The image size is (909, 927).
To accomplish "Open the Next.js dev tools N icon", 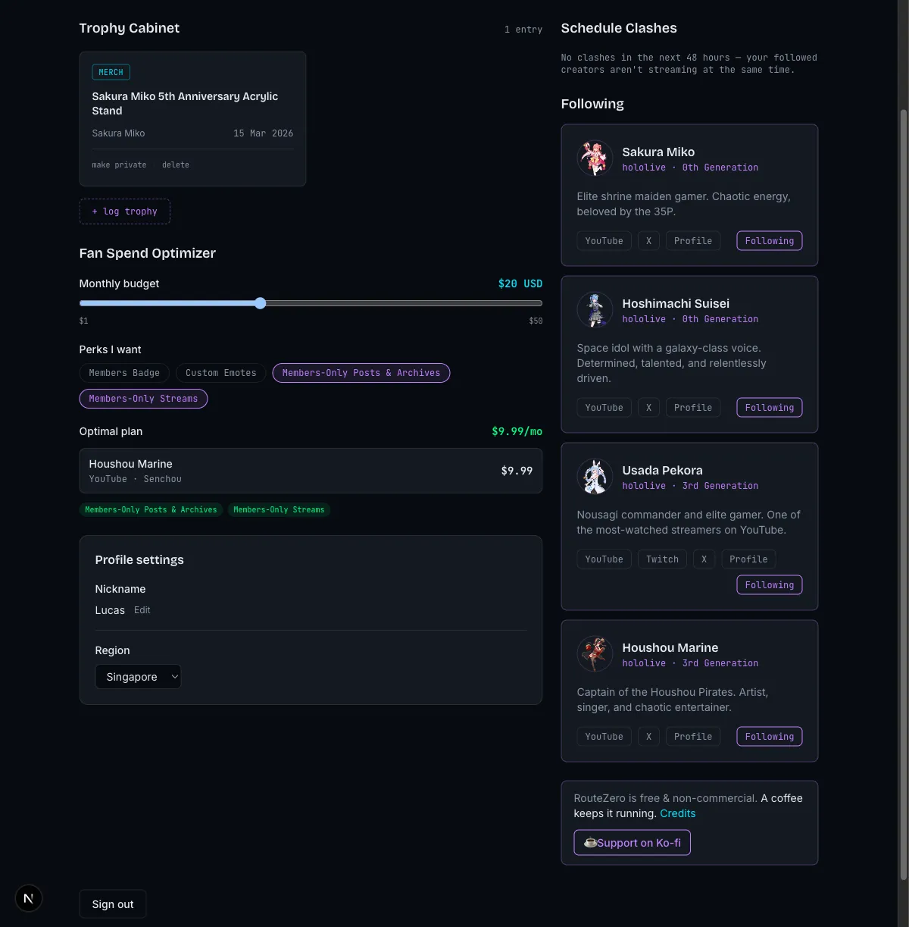I will click(29, 898).
